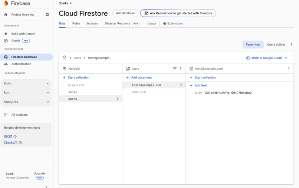Open project settings gear icon
The width and height of the screenshot is (299, 188).
pos(47,14)
